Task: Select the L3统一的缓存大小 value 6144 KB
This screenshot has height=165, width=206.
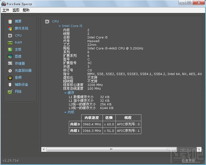Action: click(x=107, y=108)
